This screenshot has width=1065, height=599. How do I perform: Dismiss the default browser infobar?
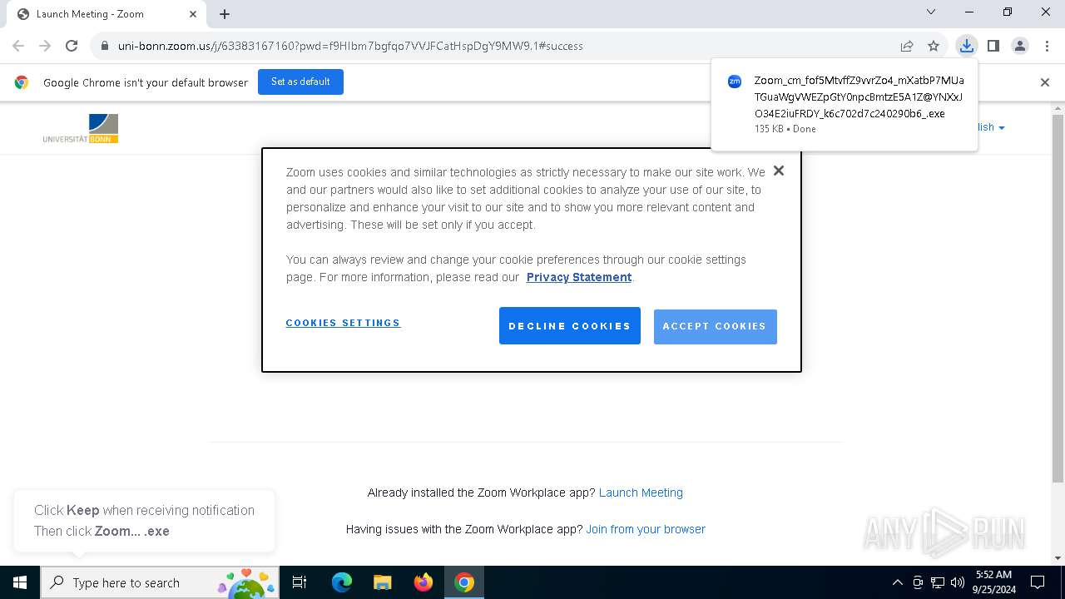(x=1045, y=82)
